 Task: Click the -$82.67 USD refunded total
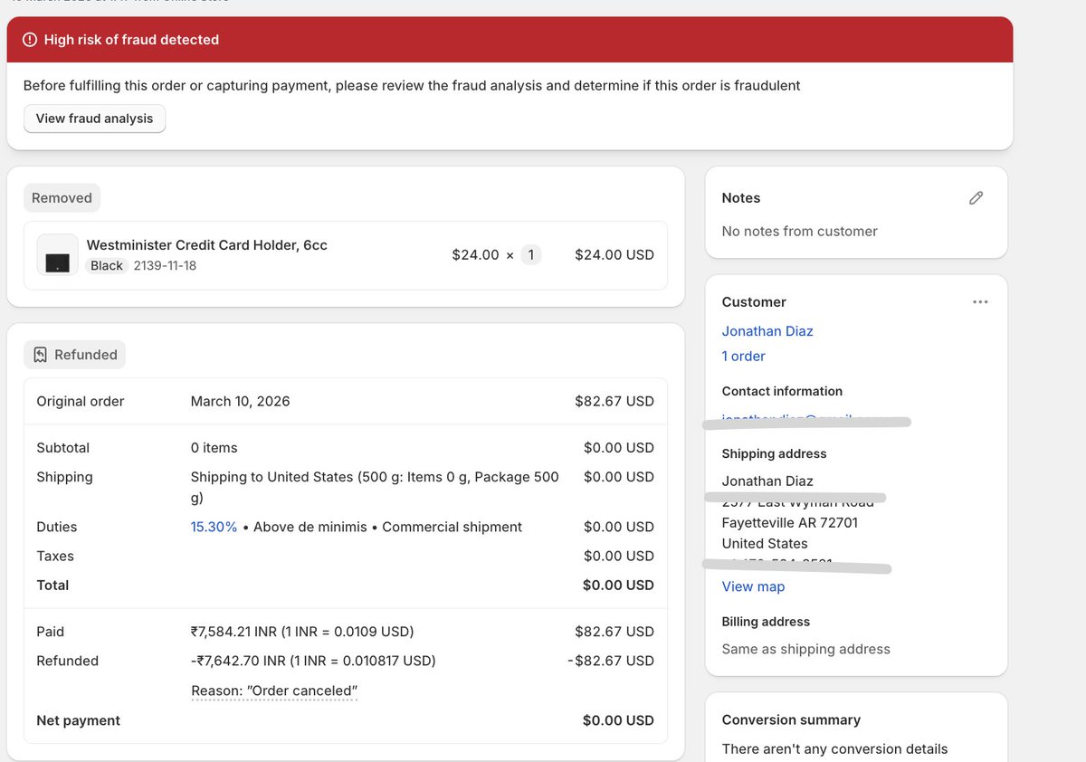pos(611,661)
